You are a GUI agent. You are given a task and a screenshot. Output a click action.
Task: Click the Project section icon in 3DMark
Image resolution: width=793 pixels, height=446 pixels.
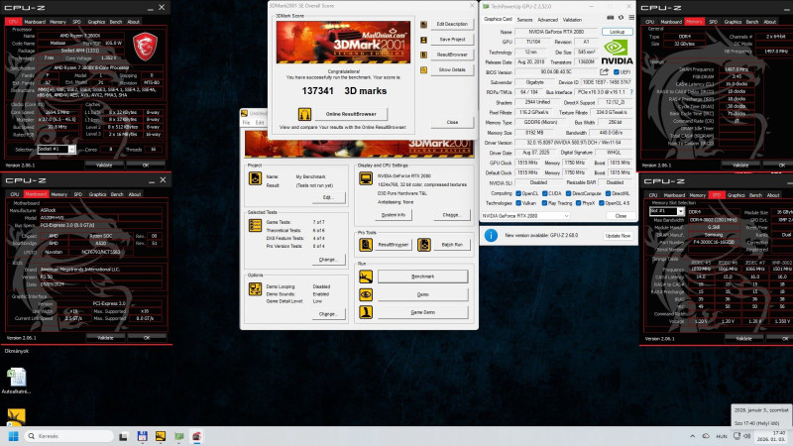pyautogui.click(x=255, y=178)
